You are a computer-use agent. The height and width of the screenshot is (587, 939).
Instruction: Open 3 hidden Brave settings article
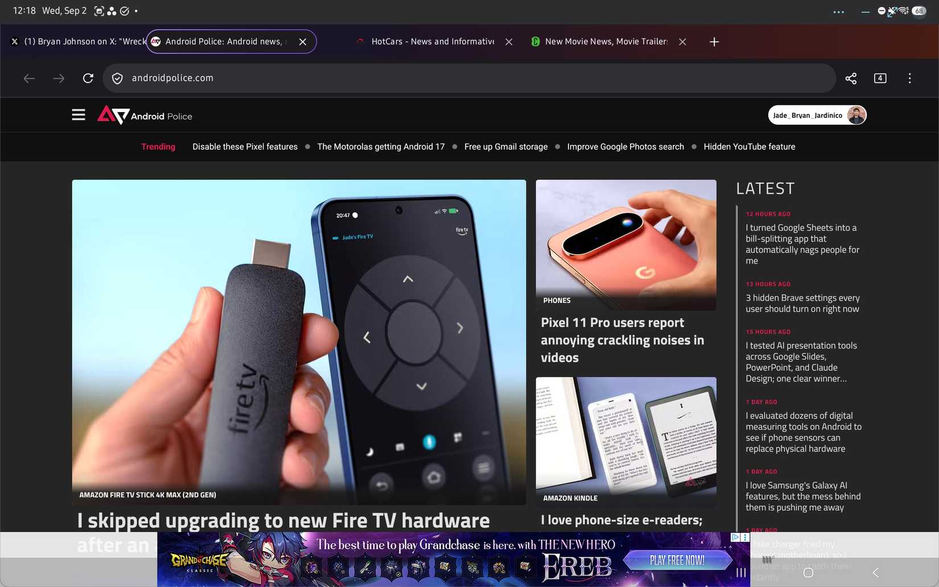[x=802, y=303]
